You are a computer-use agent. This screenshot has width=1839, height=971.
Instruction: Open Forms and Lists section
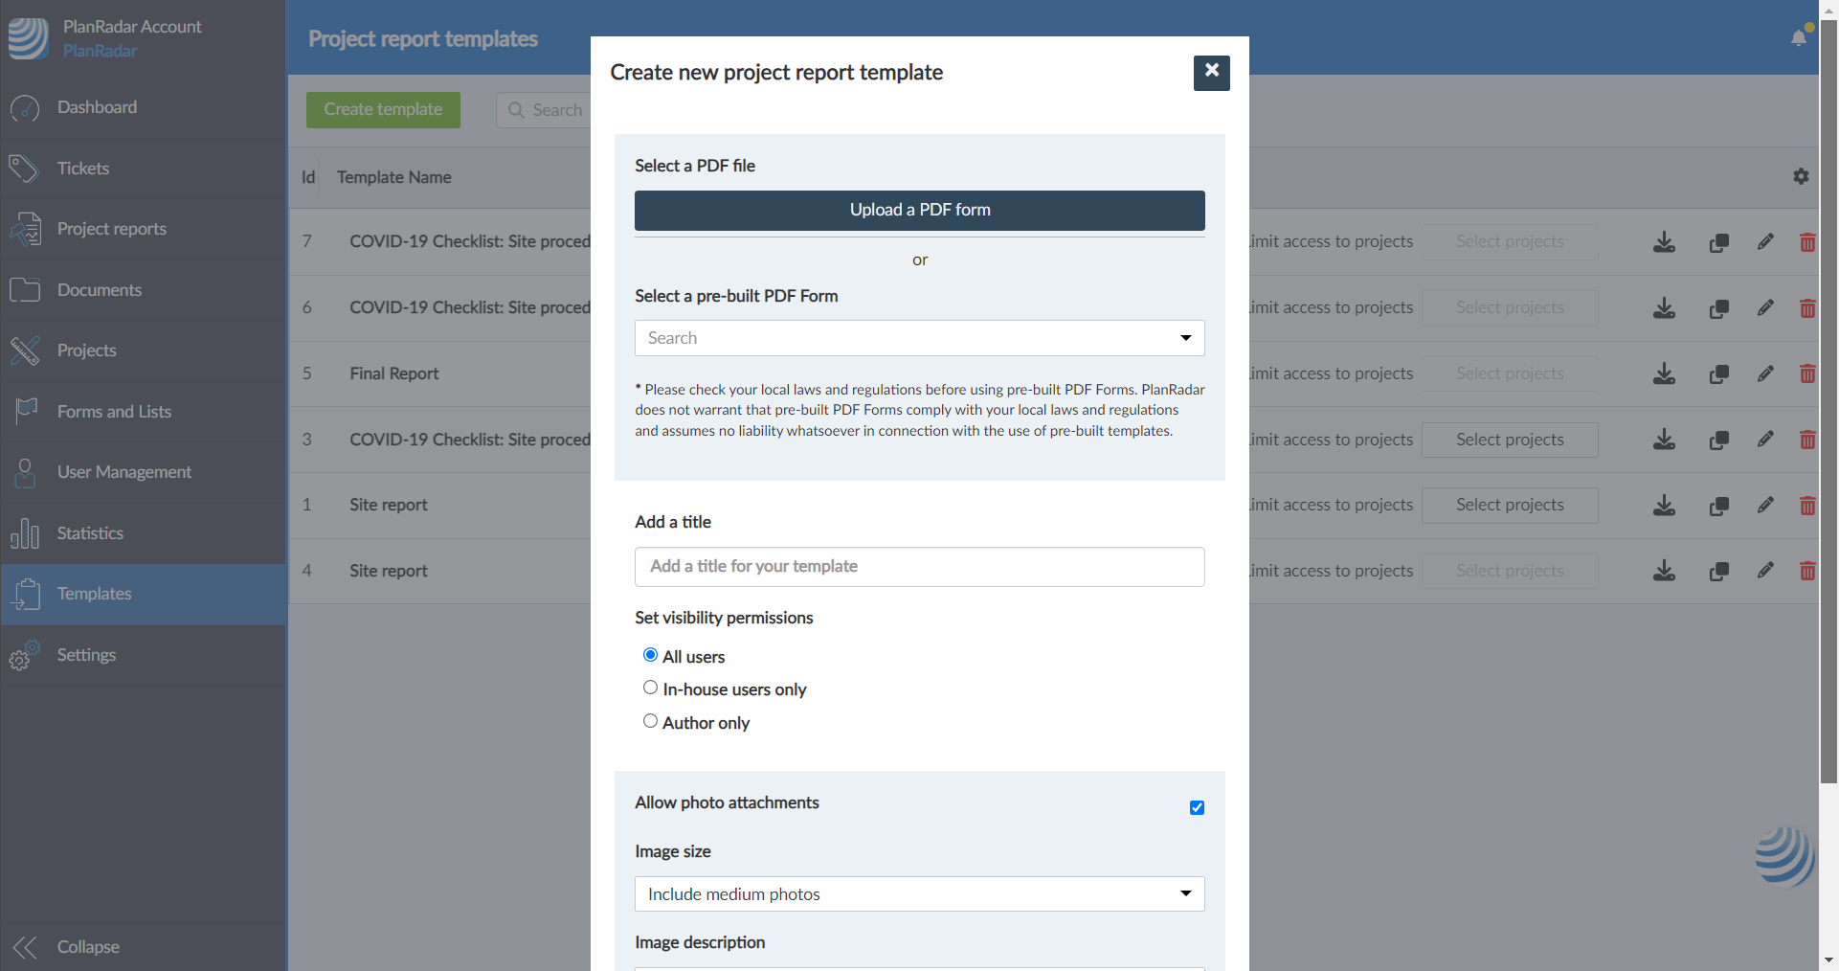[114, 412]
